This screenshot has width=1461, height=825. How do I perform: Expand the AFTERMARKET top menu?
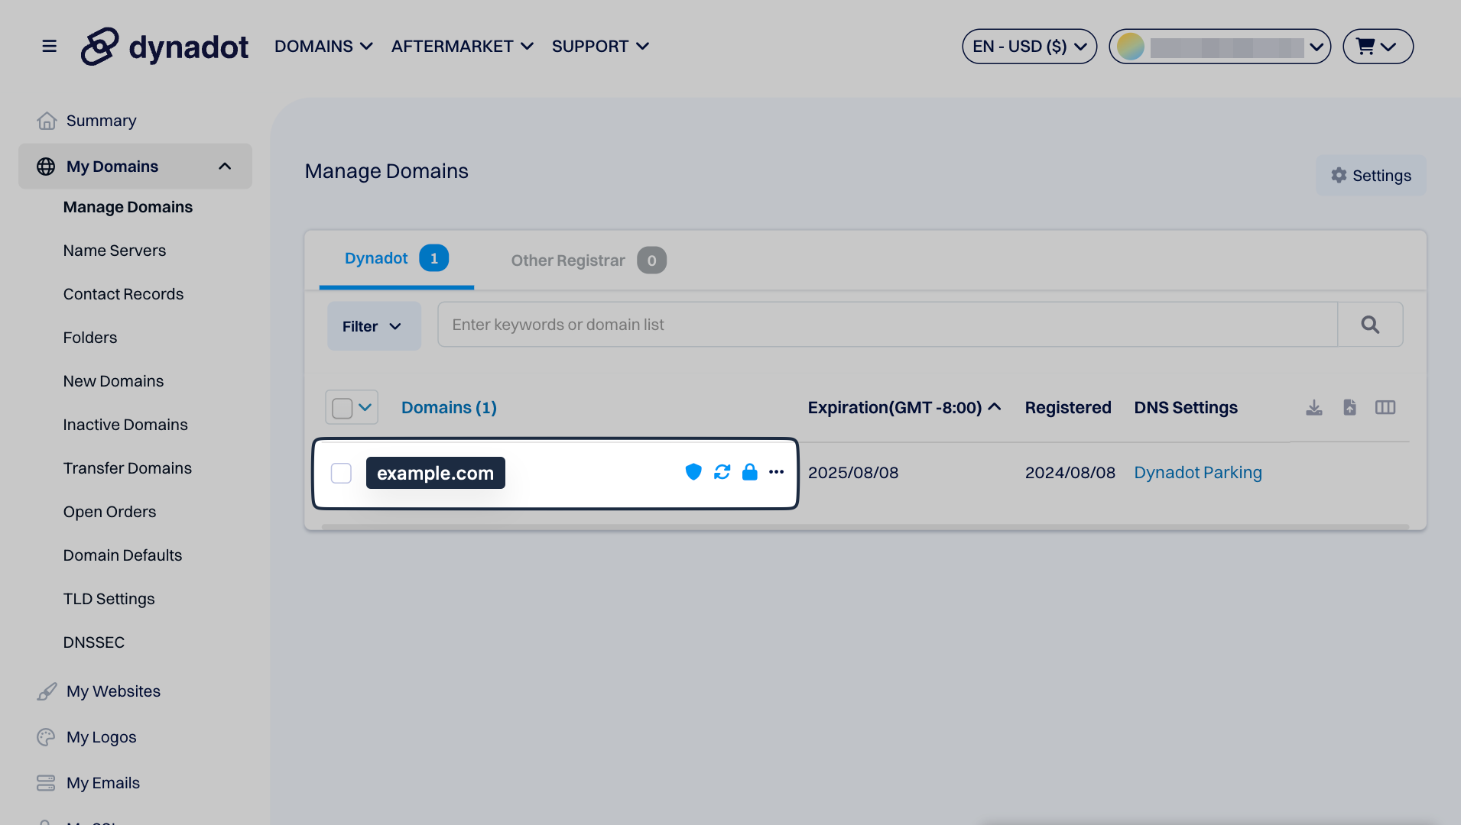[463, 47]
